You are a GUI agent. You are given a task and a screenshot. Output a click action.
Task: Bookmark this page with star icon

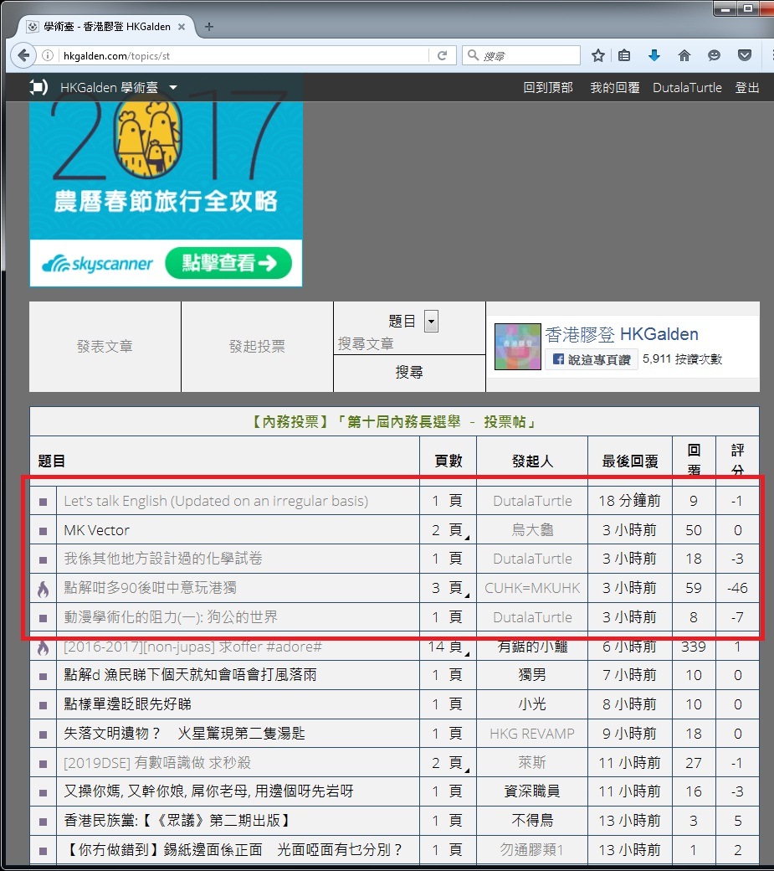[598, 56]
